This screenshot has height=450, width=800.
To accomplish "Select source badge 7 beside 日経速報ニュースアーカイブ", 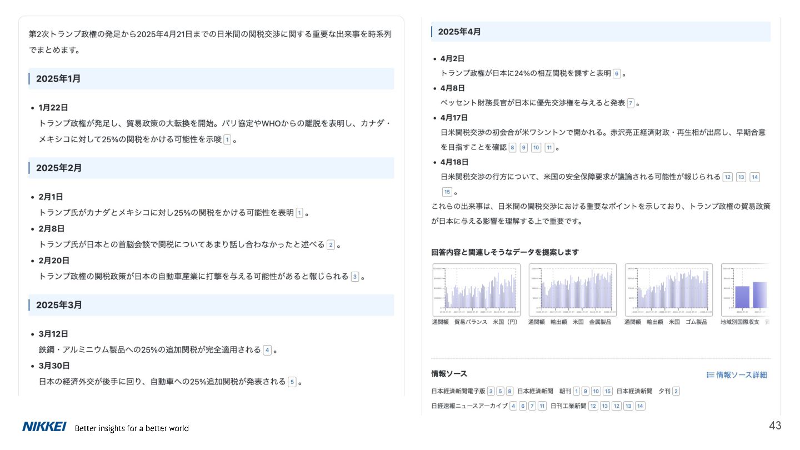I will click(532, 406).
